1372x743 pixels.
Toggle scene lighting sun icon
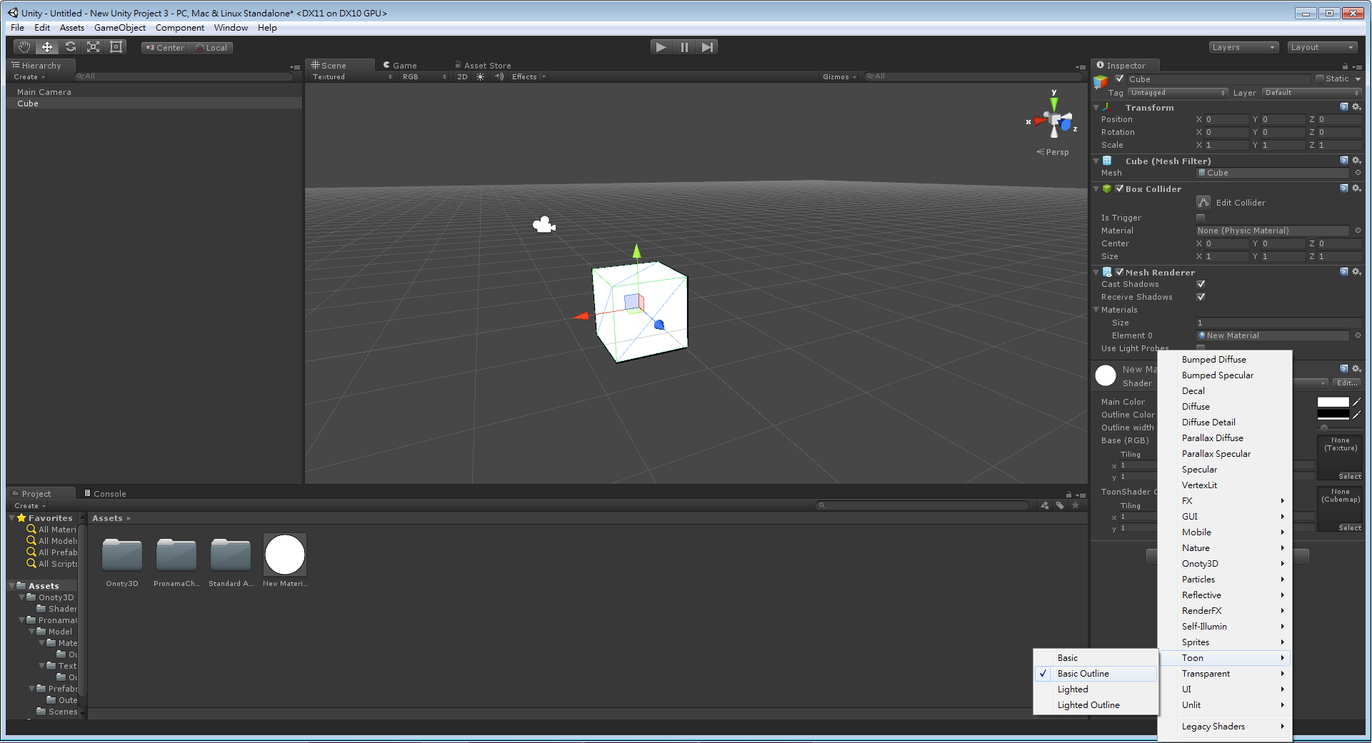point(480,77)
